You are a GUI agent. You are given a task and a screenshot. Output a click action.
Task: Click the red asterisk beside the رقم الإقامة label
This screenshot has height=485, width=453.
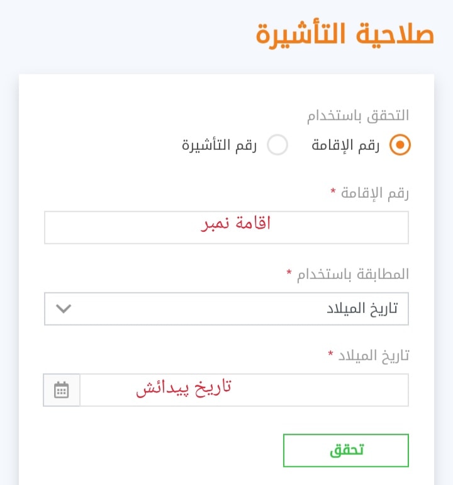tap(333, 191)
